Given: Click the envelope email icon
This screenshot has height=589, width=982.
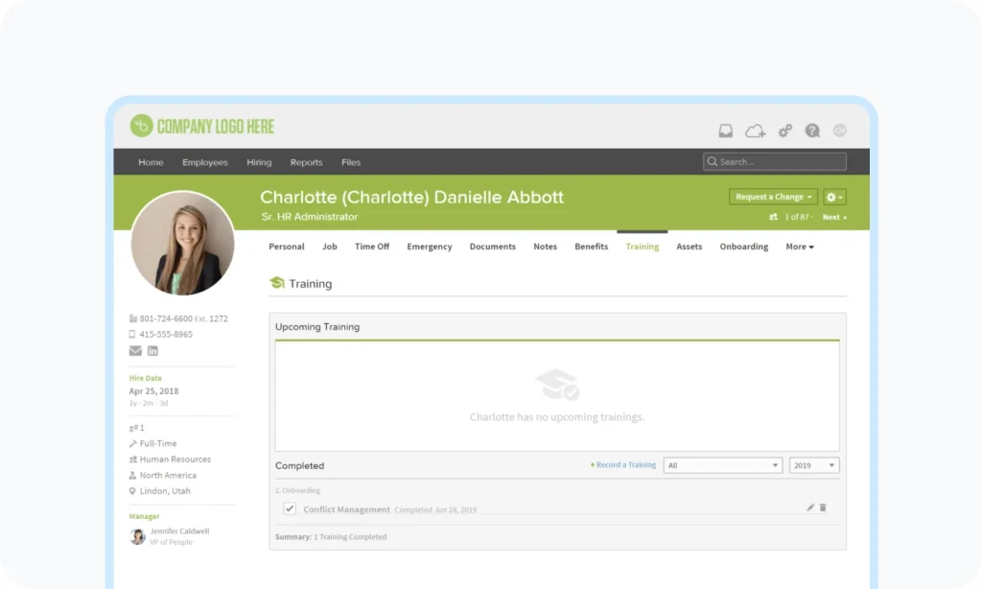Looking at the screenshot, I should tap(135, 351).
